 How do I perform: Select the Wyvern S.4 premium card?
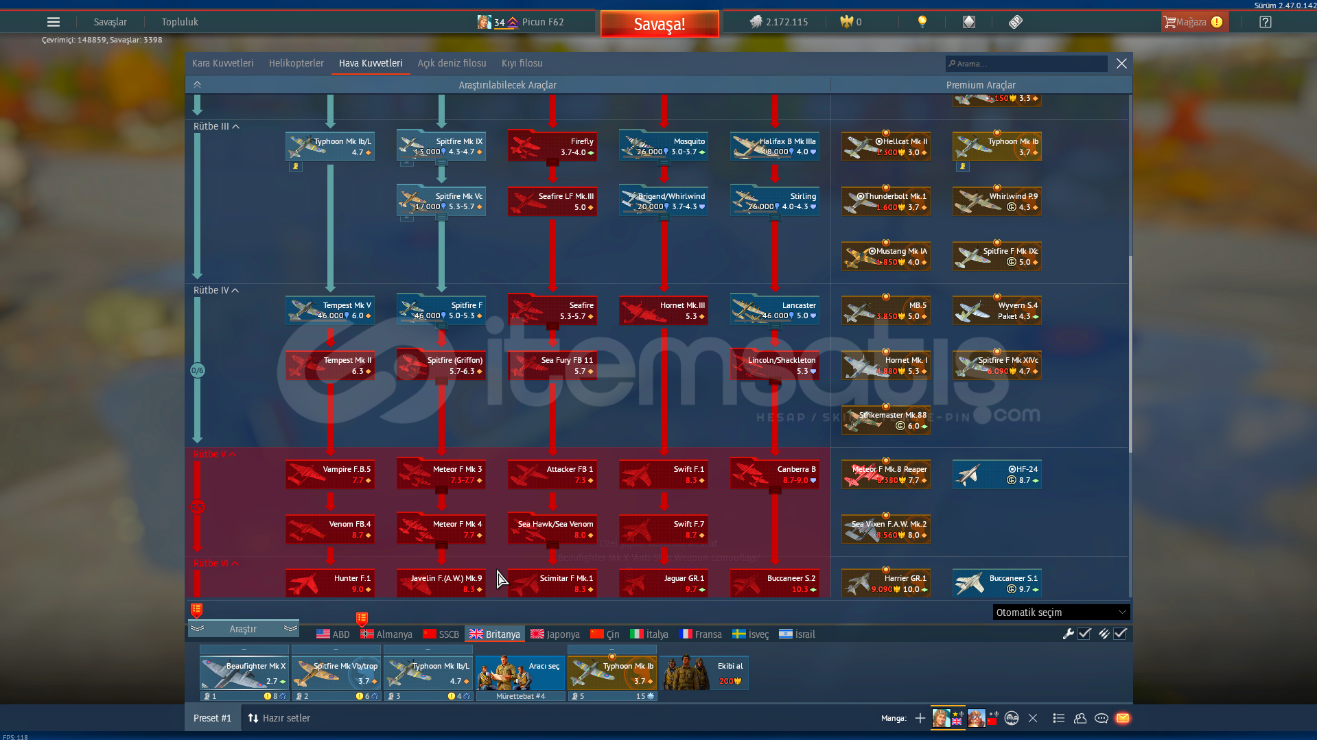pyautogui.click(x=997, y=311)
